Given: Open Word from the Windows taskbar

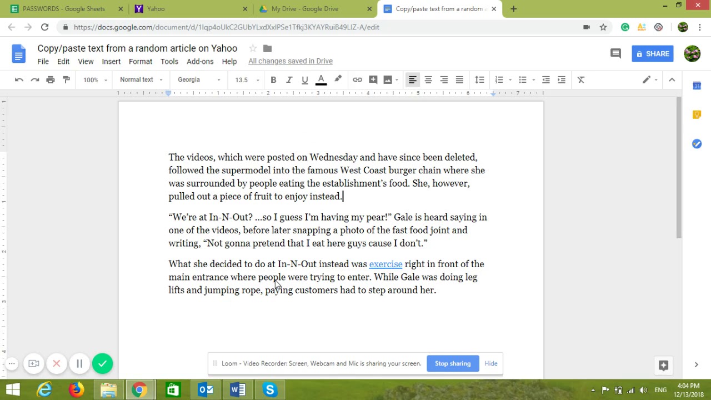Looking at the screenshot, I should pyautogui.click(x=237, y=390).
